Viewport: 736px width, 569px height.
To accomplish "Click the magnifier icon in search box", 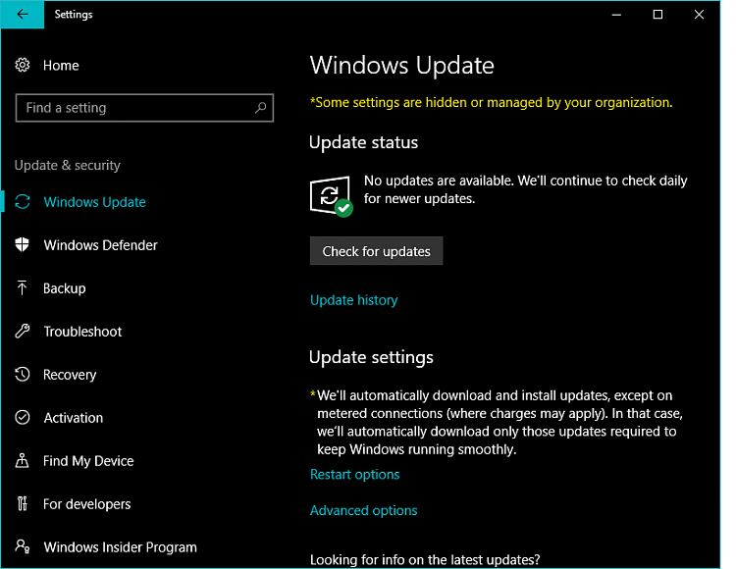I will [x=260, y=108].
